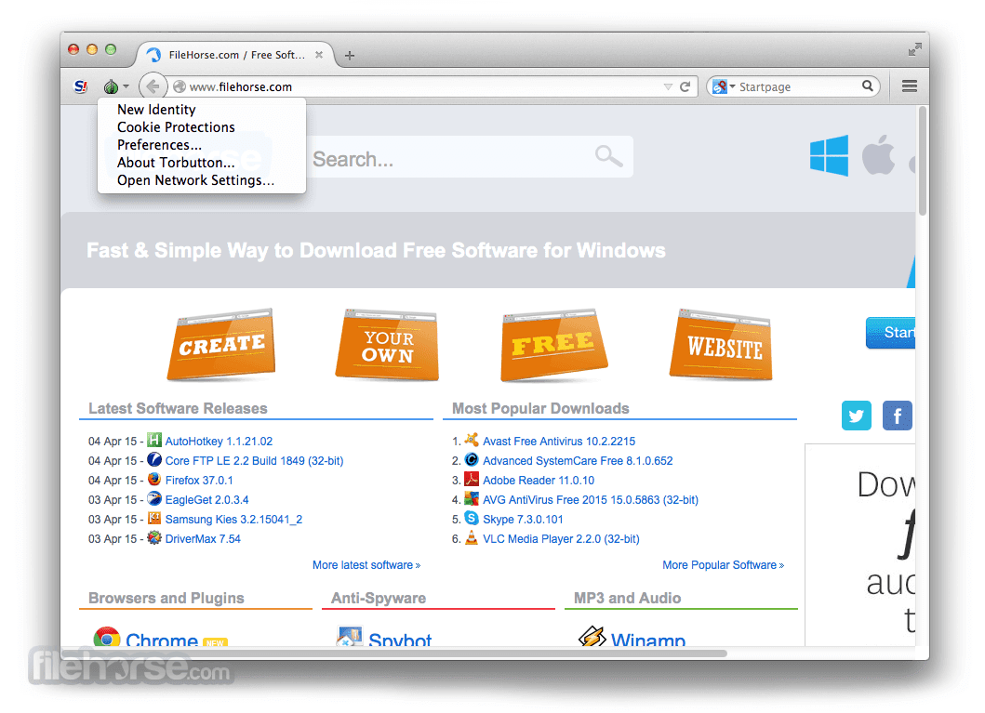Open Advanced SystemCare Free link
Screen dimensions: 985x713
point(578,461)
